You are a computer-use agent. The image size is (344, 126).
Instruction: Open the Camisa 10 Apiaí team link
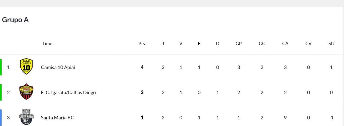tap(58, 67)
